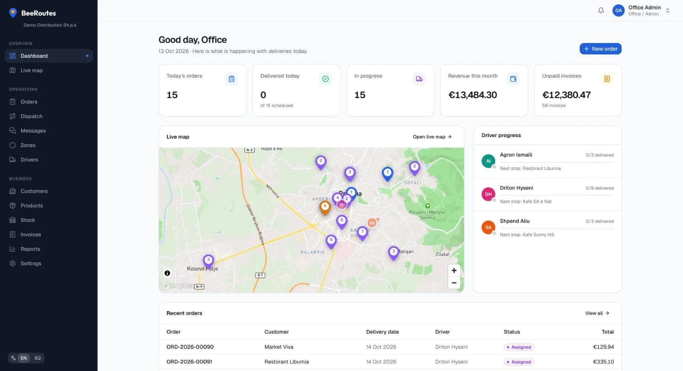
Task: Select the purple marker numbered 9
Action: click(331, 241)
